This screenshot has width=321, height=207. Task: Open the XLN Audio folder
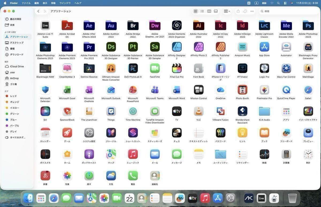coord(264,111)
